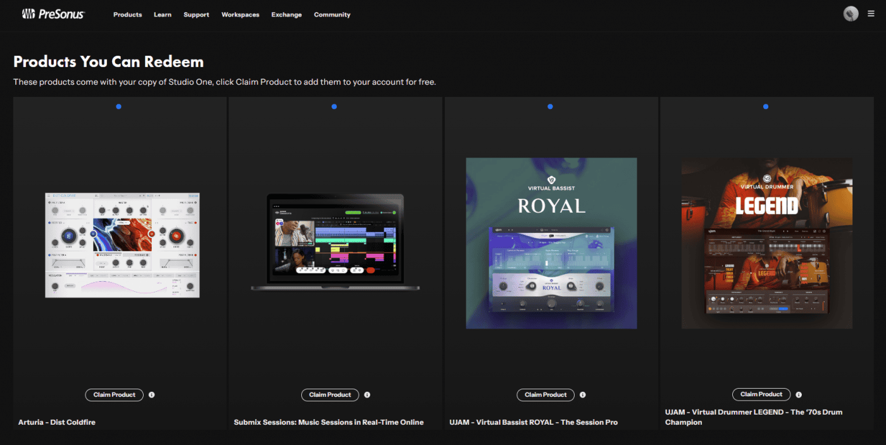Open the Virtual Bassist ROYAL product image

(551, 243)
